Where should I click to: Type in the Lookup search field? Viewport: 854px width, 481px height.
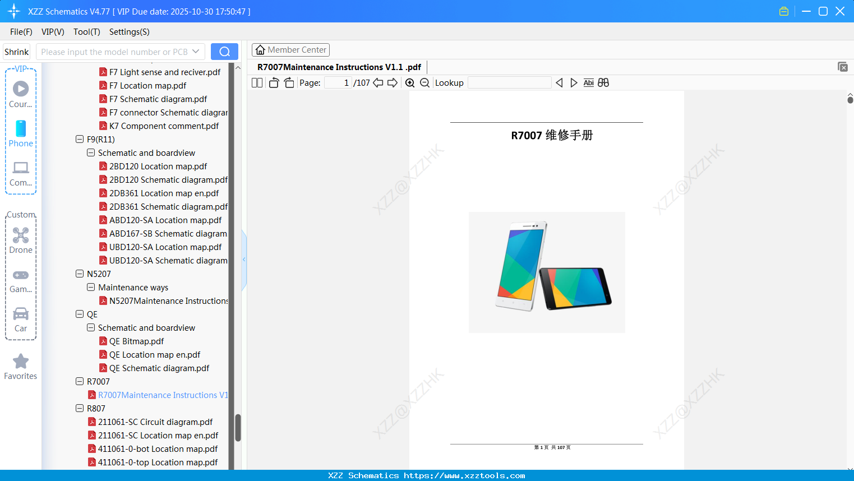point(509,82)
